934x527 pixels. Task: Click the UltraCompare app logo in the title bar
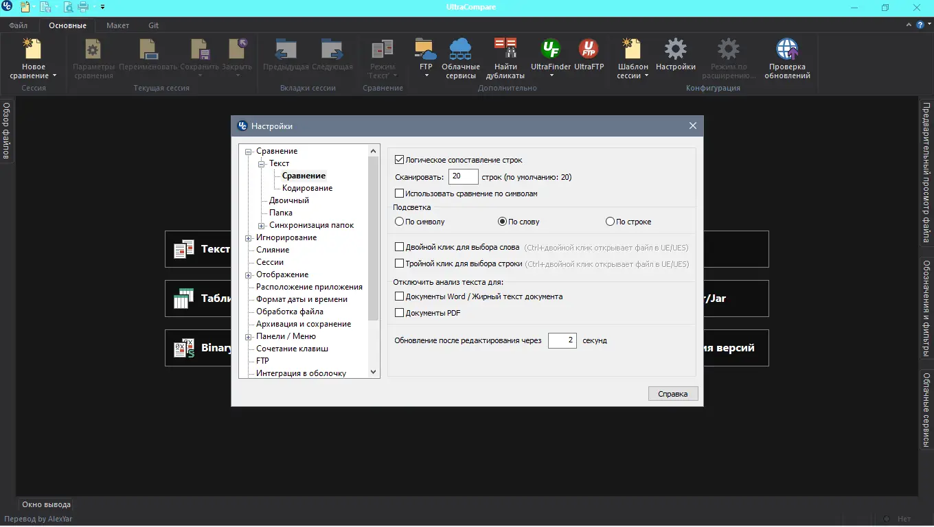coord(8,8)
